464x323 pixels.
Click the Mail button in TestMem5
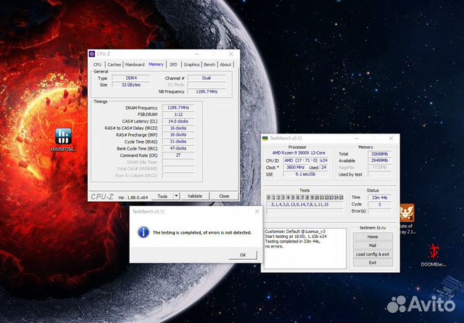(x=373, y=245)
